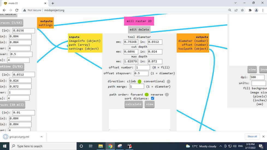Click Show all downloads

(x=252, y=136)
